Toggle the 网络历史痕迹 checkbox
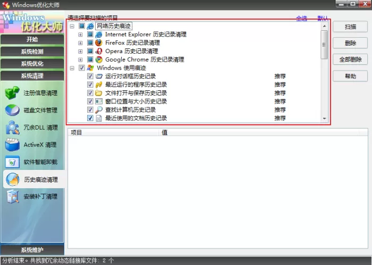 click(82, 26)
